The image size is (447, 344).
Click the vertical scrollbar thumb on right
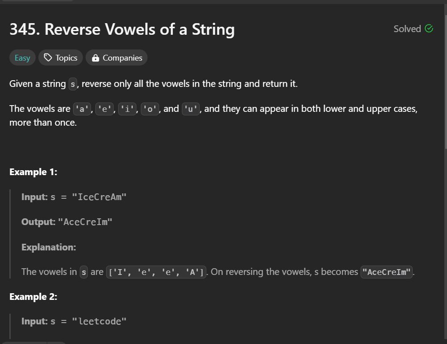click(x=446, y=81)
